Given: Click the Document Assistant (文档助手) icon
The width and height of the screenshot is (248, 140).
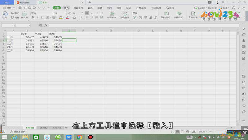Looking at the screenshot, I should coord(193,13).
